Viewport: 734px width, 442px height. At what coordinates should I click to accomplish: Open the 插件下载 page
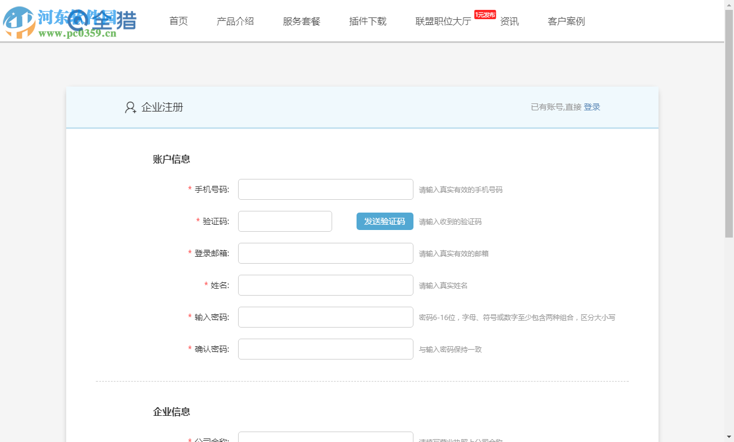coord(368,21)
